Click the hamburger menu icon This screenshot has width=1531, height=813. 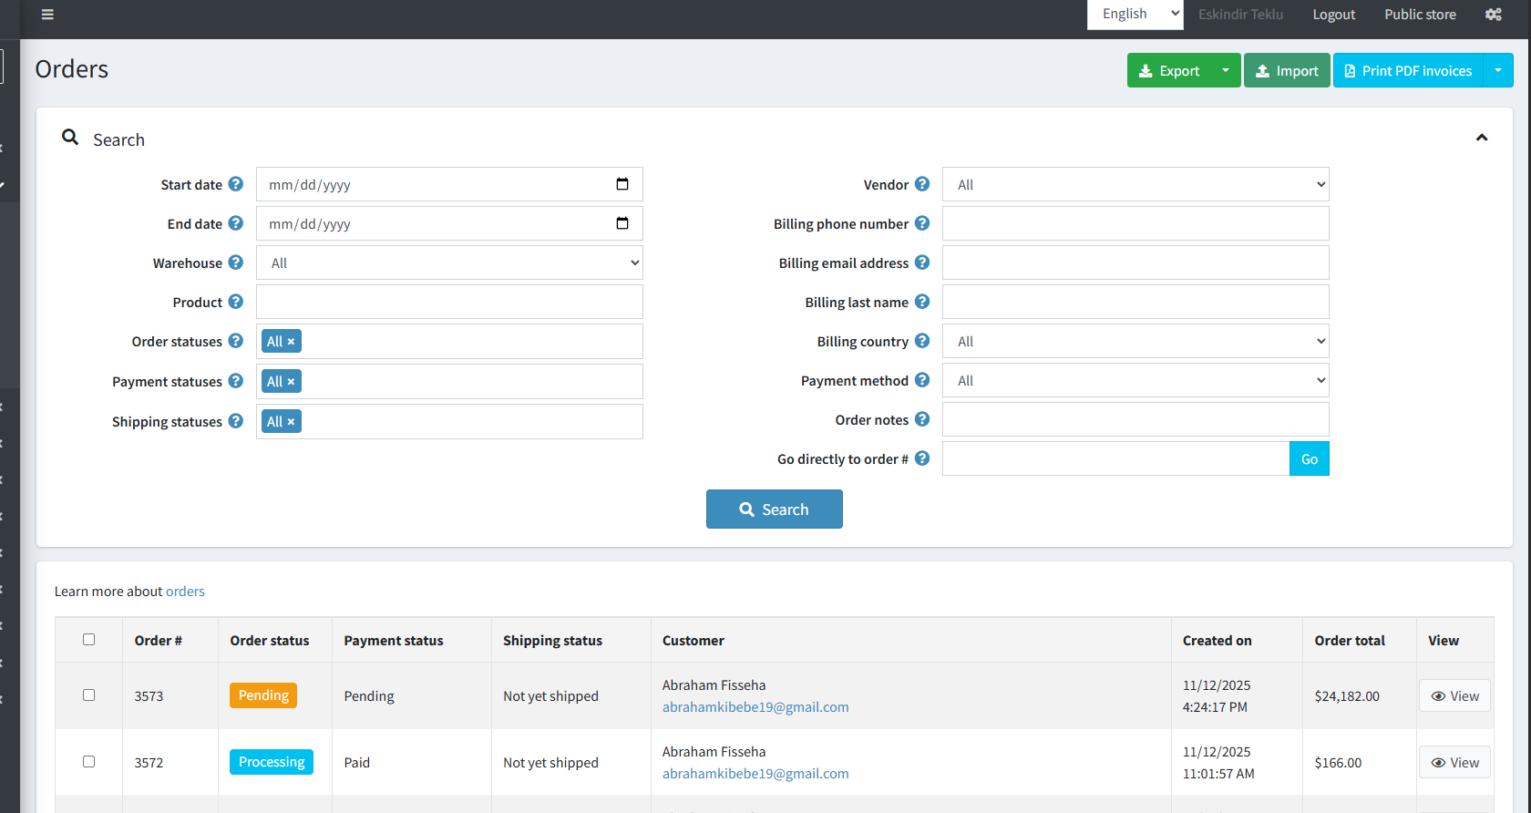pyautogui.click(x=47, y=15)
